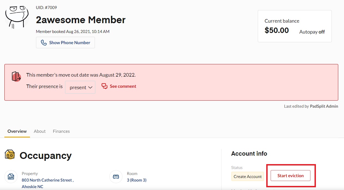The height and width of the screenshot is (190, 344).
Task: Click the move-out door icon in red alert
Action: coord(16,77)
